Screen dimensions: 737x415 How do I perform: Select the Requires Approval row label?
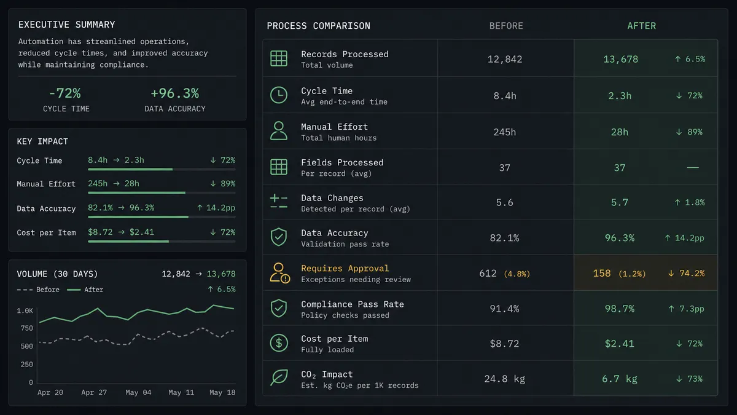click(345, 269)
